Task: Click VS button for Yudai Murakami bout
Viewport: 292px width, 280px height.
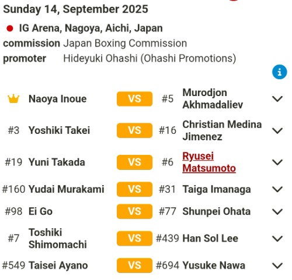Action: 134,189
